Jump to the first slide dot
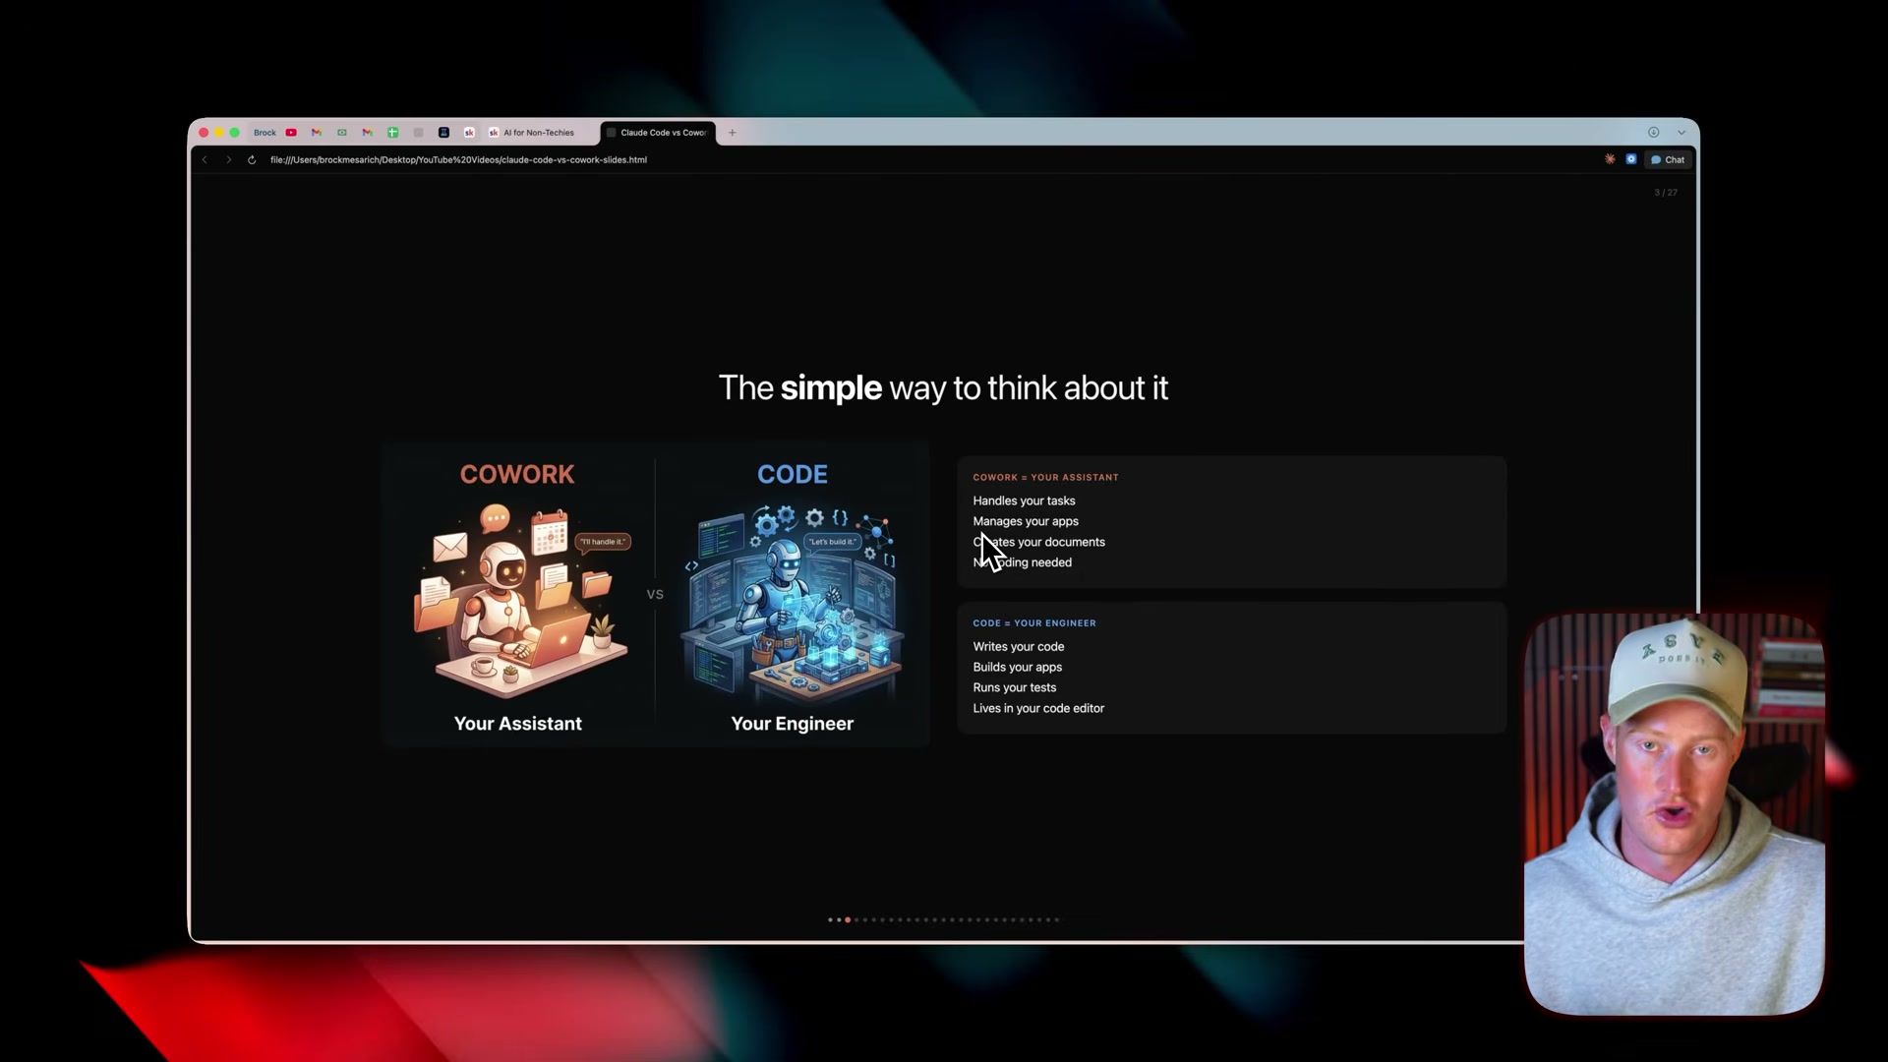The width and height of the screenshot is (1888, 1062). coord(830,920)
